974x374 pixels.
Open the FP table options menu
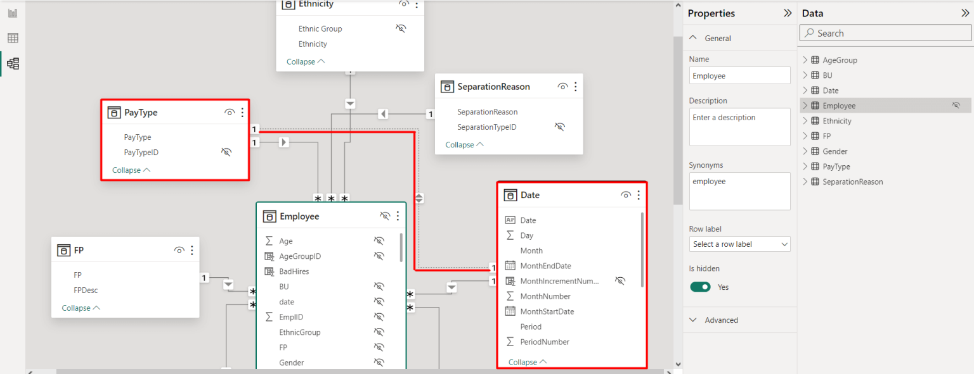click(x=192, y=250)
